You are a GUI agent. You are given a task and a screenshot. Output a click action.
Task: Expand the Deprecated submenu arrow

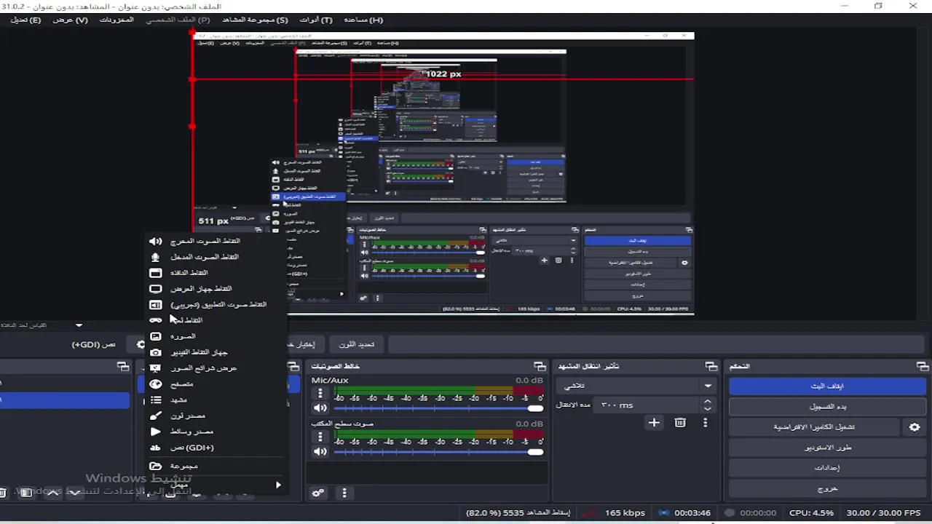pyautogui.click(x=278, y=485)
